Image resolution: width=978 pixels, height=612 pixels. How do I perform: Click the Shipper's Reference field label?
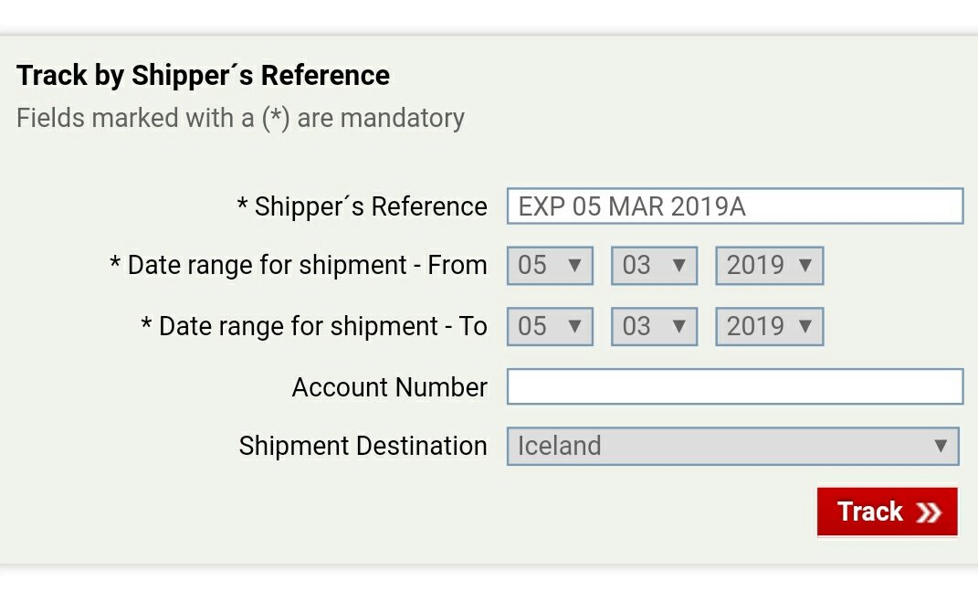pyautogui.click(x=362, y=207)
